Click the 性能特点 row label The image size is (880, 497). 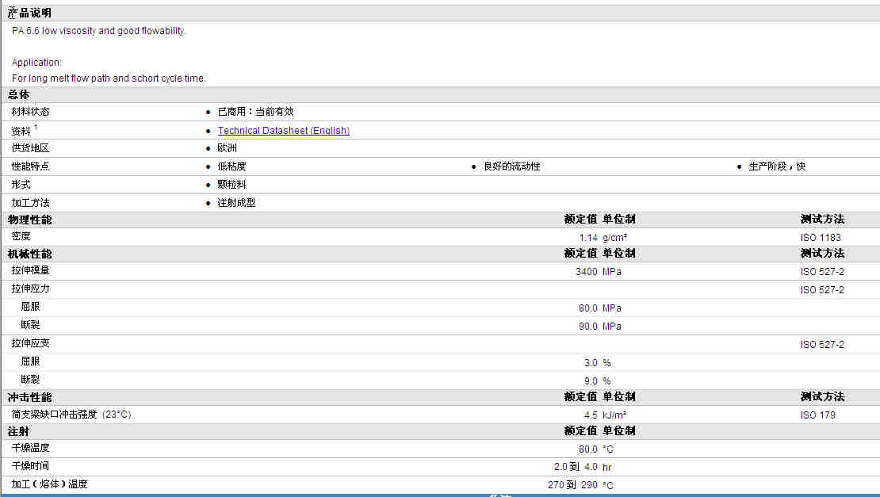30,166
